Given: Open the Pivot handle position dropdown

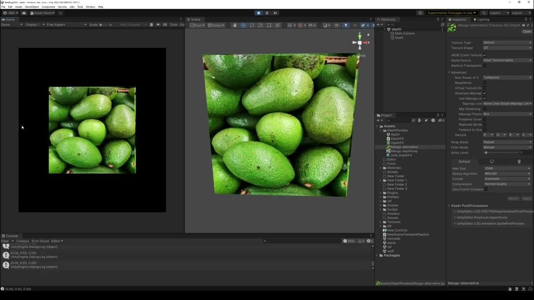Looking at the screenshot, I should tap(197, 25).
